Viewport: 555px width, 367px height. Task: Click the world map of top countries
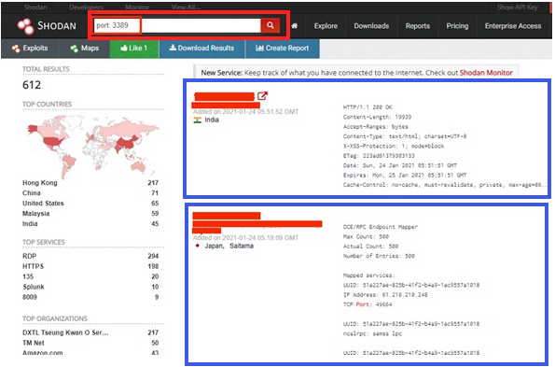click(92, 146)
